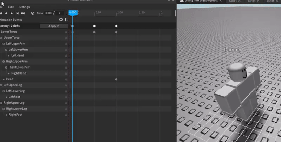Switch to diving into shallow pools tab
Viewport: 281px width, 142px height.
(x=201, y=1)
